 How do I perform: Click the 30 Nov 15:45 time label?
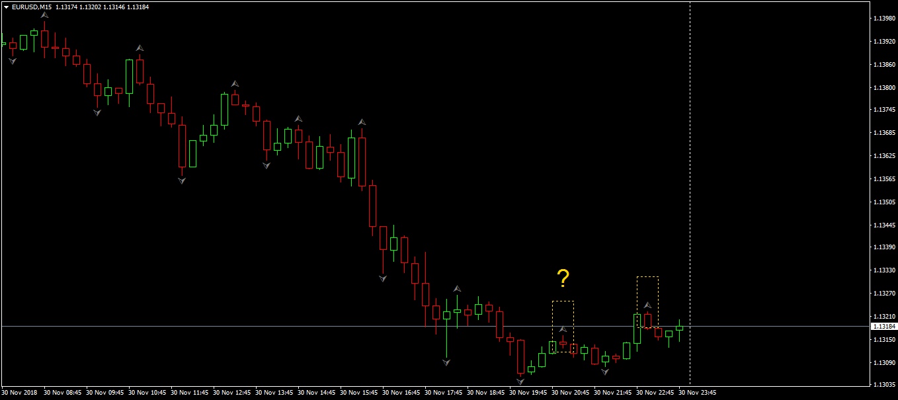(x=359, y=392)
